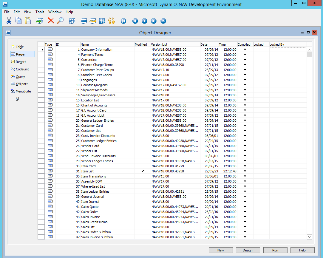The width and height of the screenshot is (323, 258).
Task: Show All object types
Action: 17,99
